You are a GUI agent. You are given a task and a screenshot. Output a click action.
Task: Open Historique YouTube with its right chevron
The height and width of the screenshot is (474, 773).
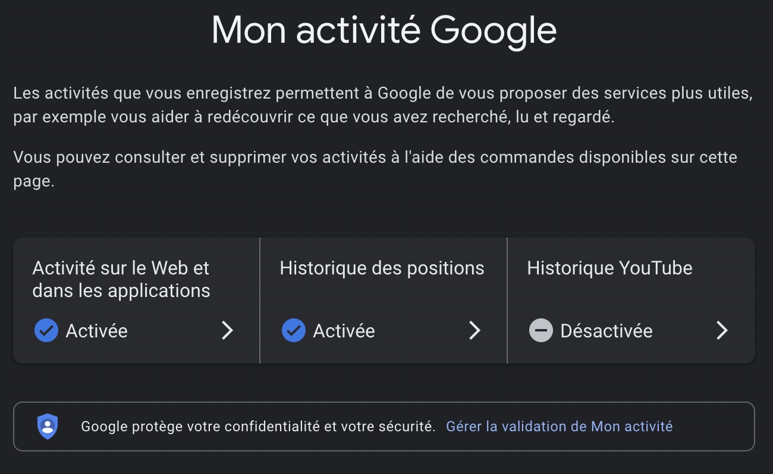tap(722, 330)
